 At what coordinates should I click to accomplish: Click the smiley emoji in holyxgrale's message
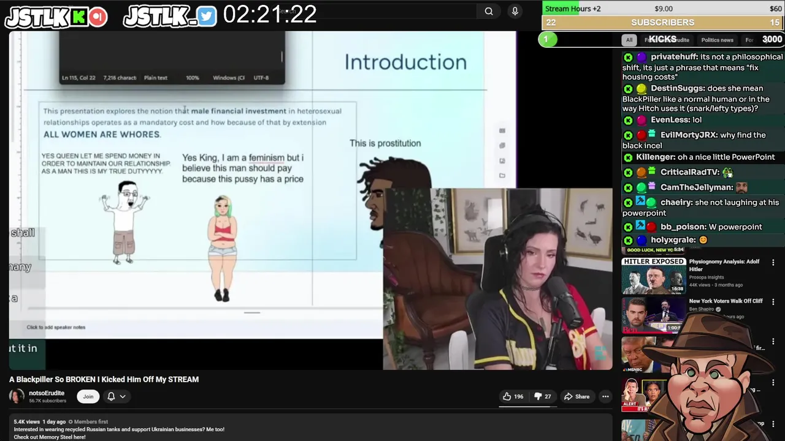pos(703,240)
